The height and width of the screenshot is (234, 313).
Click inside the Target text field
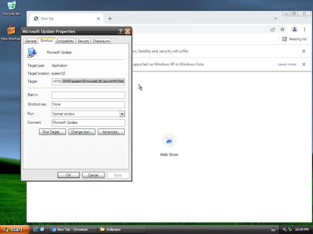coord(88,82)
